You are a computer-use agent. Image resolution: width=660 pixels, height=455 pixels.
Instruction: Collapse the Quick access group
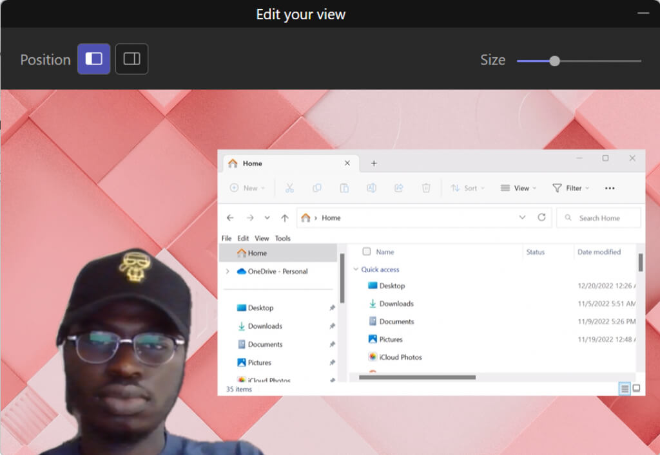pos(356,269)
